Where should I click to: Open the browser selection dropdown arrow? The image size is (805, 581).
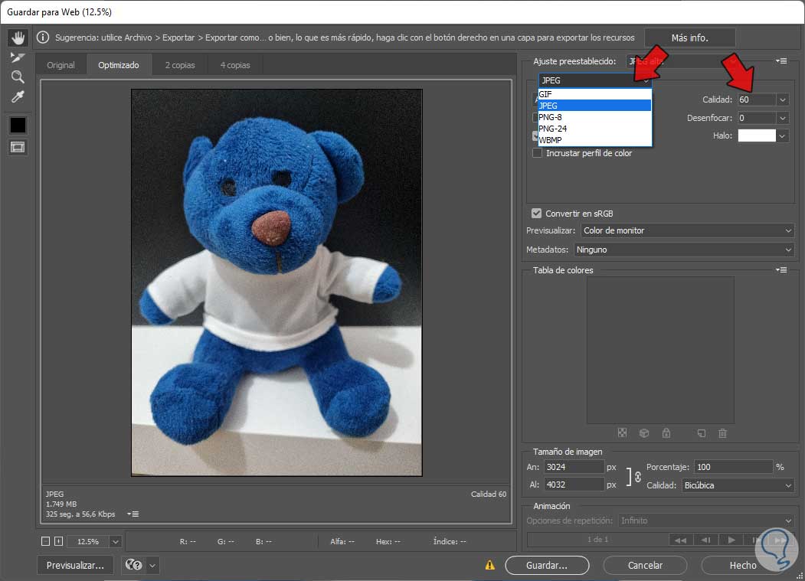point(152,565)
